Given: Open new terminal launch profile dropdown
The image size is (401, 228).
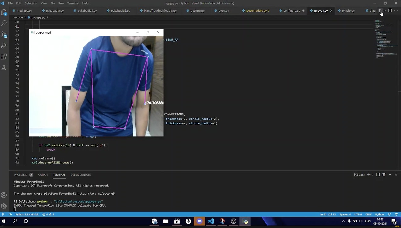Looking at the screenshot, I should coord(372,175).
